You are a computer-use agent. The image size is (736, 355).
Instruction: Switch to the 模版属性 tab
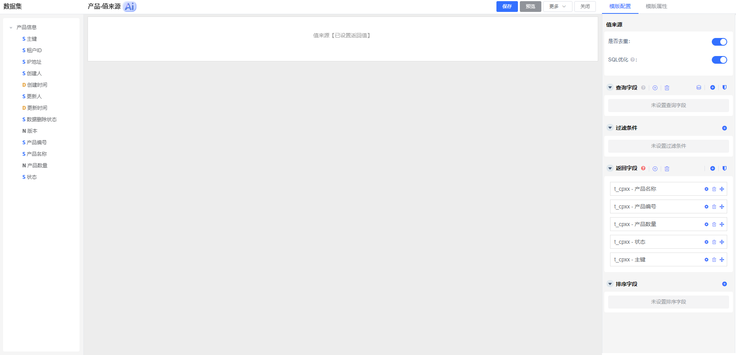pos(657,7)
